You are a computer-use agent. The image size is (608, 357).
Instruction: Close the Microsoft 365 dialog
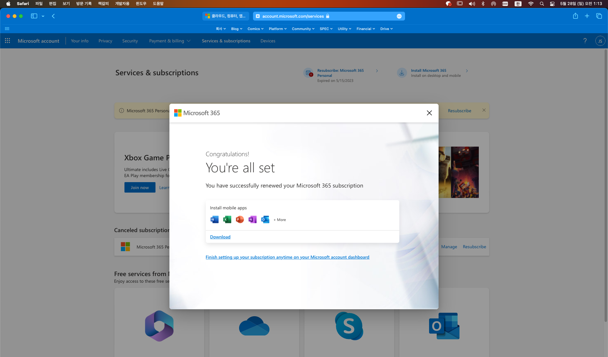click(x=429, y=113)
